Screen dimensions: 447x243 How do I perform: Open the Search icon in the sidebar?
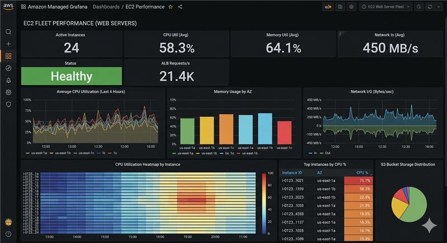click(8, 32)
